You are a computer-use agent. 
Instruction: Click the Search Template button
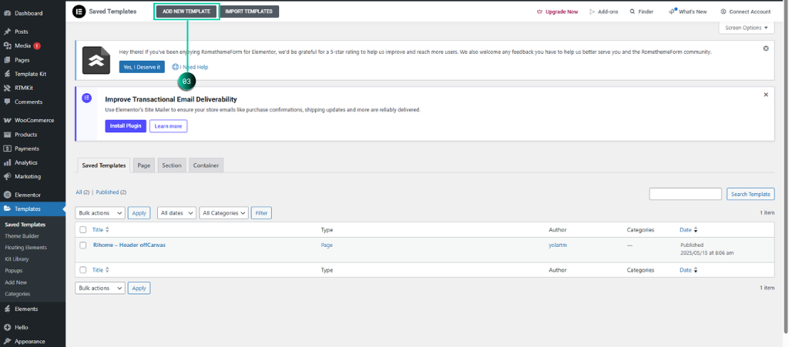pyautogui.click(x=750, y=195)
